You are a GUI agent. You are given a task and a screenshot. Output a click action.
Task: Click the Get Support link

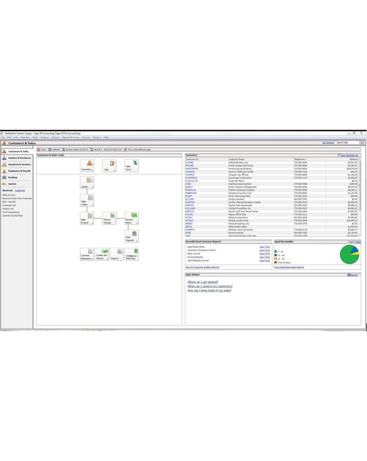pyautogui.click(x=328, y=142)
